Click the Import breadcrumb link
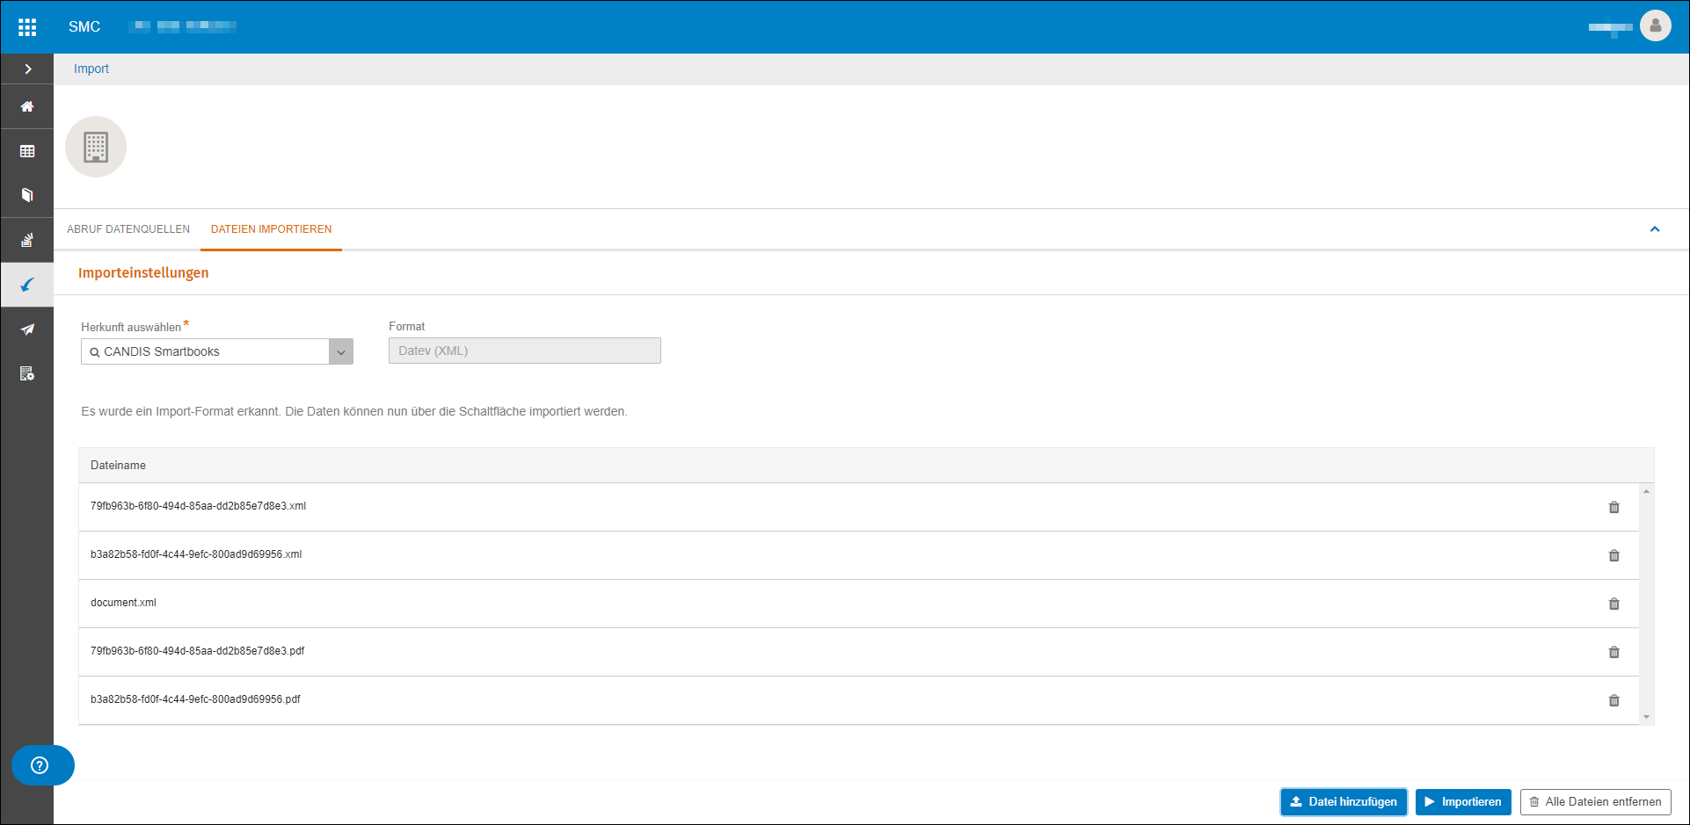Viewport: 1690px width, 825px height. coord(91,69)
